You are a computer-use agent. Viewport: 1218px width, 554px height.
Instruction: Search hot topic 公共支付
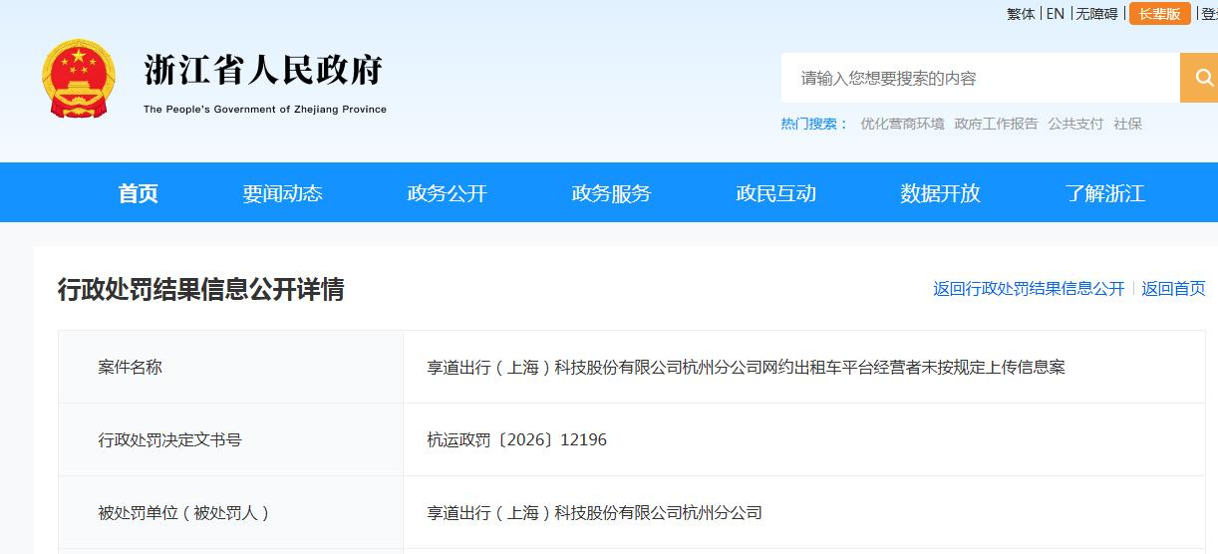pos(1075,124)
